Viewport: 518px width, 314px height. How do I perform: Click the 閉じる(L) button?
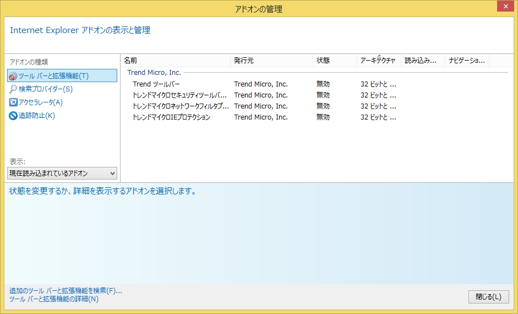click(x=489, y=297)
